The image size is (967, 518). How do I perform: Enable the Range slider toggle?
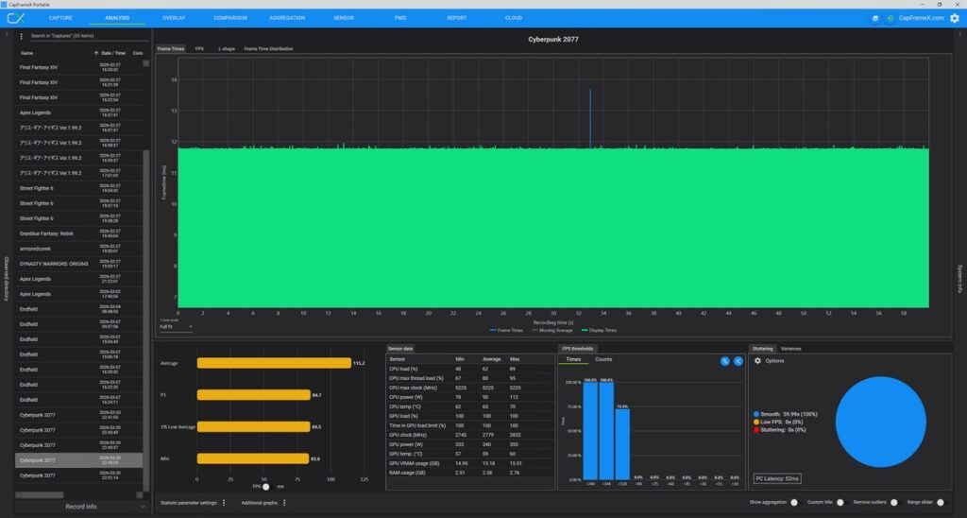click(x=941, y=503)
